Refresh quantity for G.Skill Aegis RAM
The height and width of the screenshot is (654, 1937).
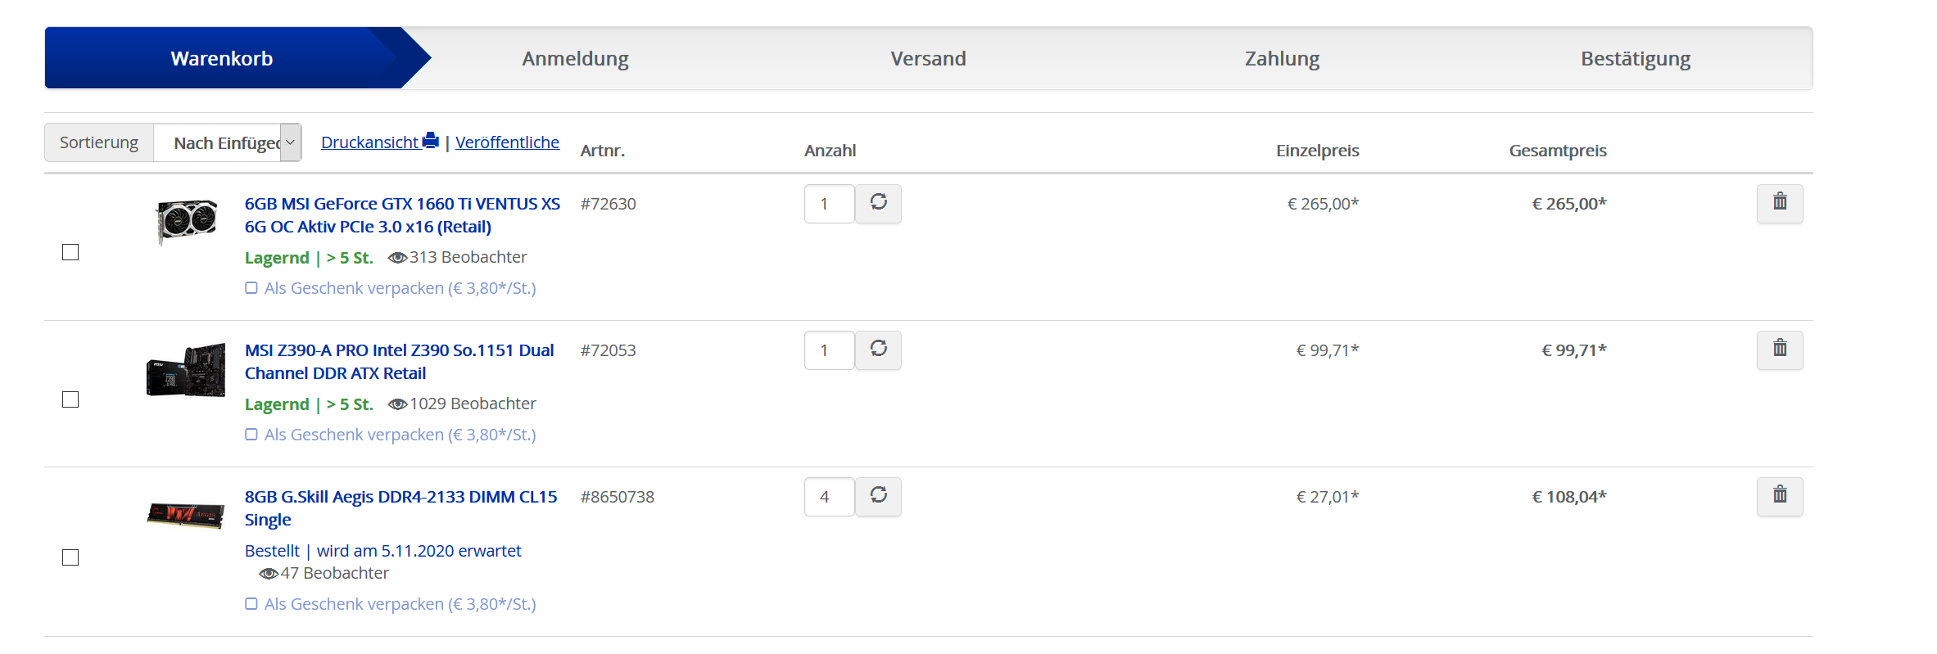(x=878, y=497)
